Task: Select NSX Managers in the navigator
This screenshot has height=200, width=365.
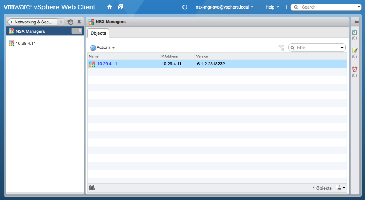Action: click(45, 31)
